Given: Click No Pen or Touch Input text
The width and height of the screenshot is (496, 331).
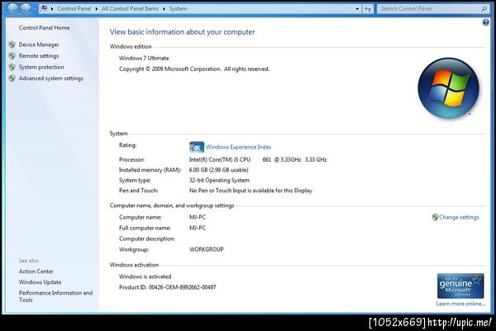Looking at the screenshot, I should [x=250, y=191].
